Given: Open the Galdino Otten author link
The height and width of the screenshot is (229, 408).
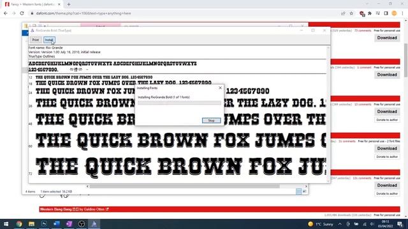Looking at the screenshot, I should click(x=94, y=209).
